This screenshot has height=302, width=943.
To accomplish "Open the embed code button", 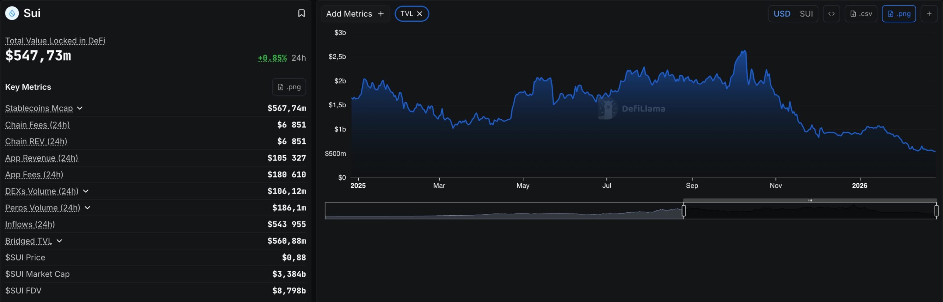I will coord(831,14).
